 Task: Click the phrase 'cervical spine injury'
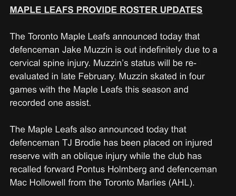coord(49,63)
